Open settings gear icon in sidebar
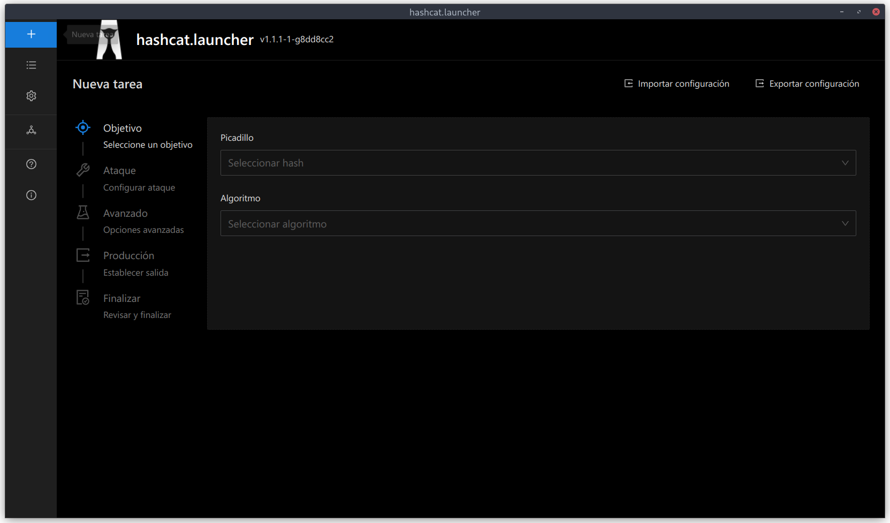The height and width of the screenshot is (523, 890). click(31, 96)
